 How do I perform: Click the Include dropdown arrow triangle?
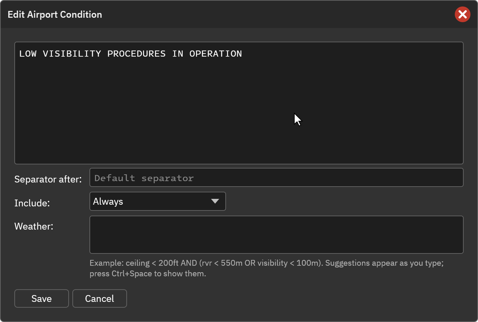pos(215,201)
